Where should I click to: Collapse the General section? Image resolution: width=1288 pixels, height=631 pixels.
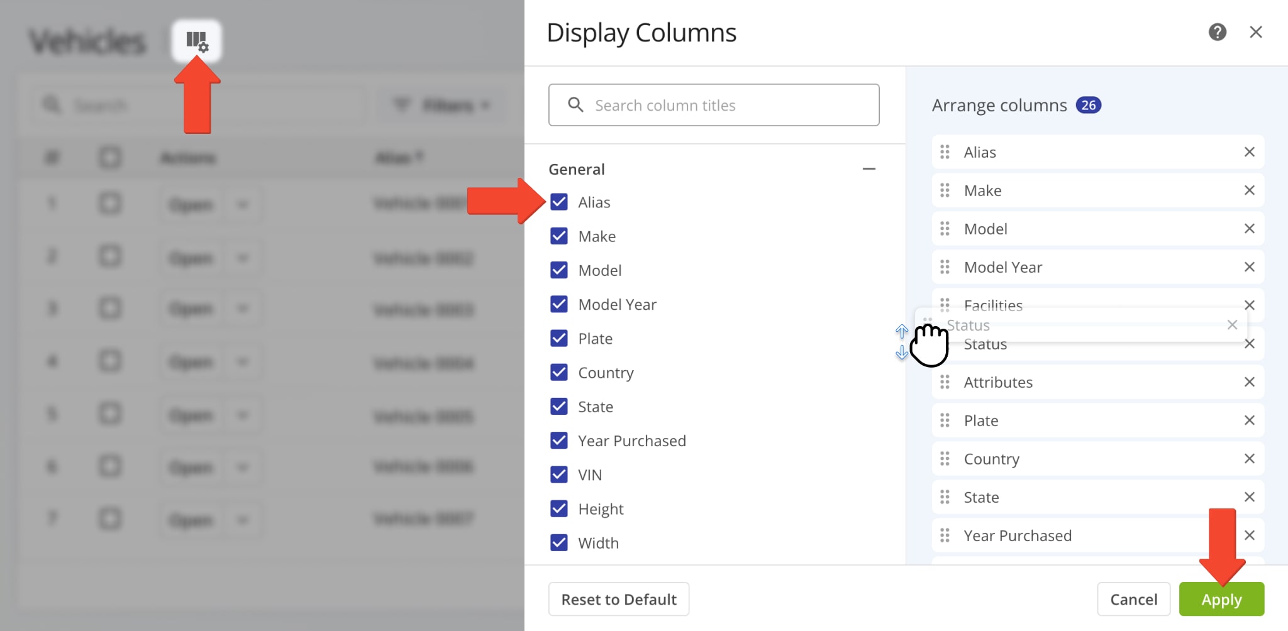click(x=869, y=169)
